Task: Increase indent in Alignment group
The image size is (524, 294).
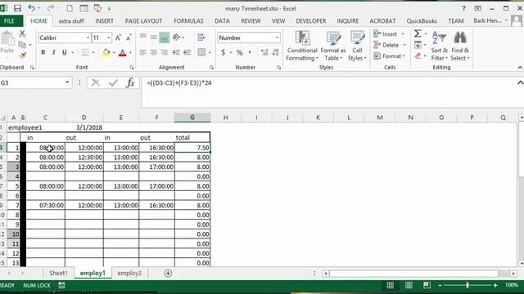Action: tap(187, 52)
